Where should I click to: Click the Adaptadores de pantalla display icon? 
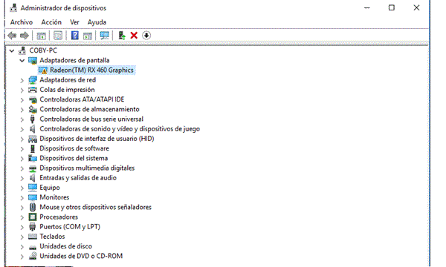click(x=33, y=60)
